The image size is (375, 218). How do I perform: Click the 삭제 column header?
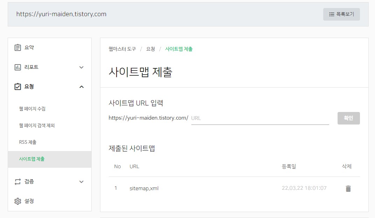(347, 166)
